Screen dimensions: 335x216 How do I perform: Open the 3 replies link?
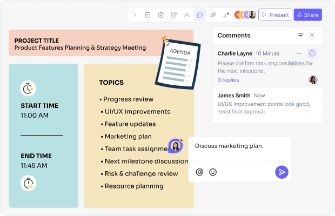(228, 80)
